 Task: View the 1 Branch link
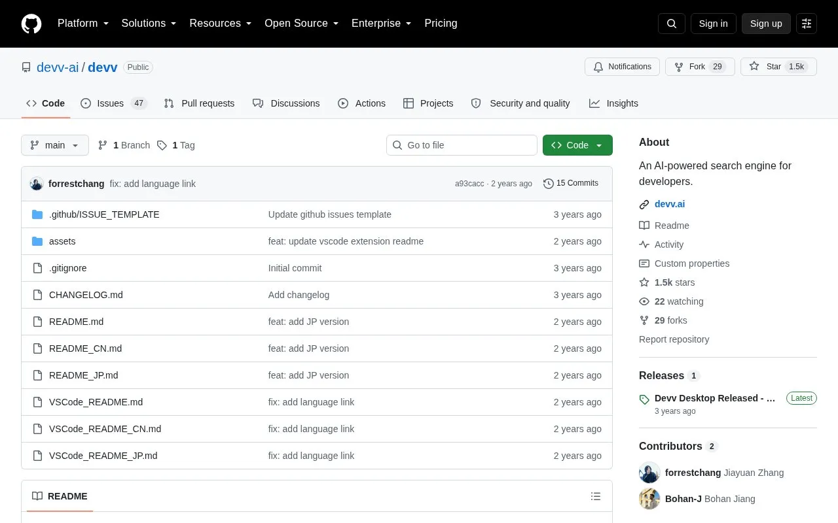tap(124, 145)
